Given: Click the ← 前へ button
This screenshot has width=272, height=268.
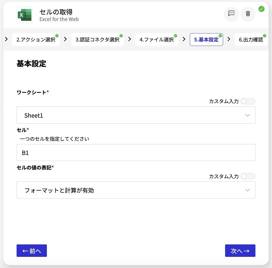Looking at the screenshot, I should (32, 251).
